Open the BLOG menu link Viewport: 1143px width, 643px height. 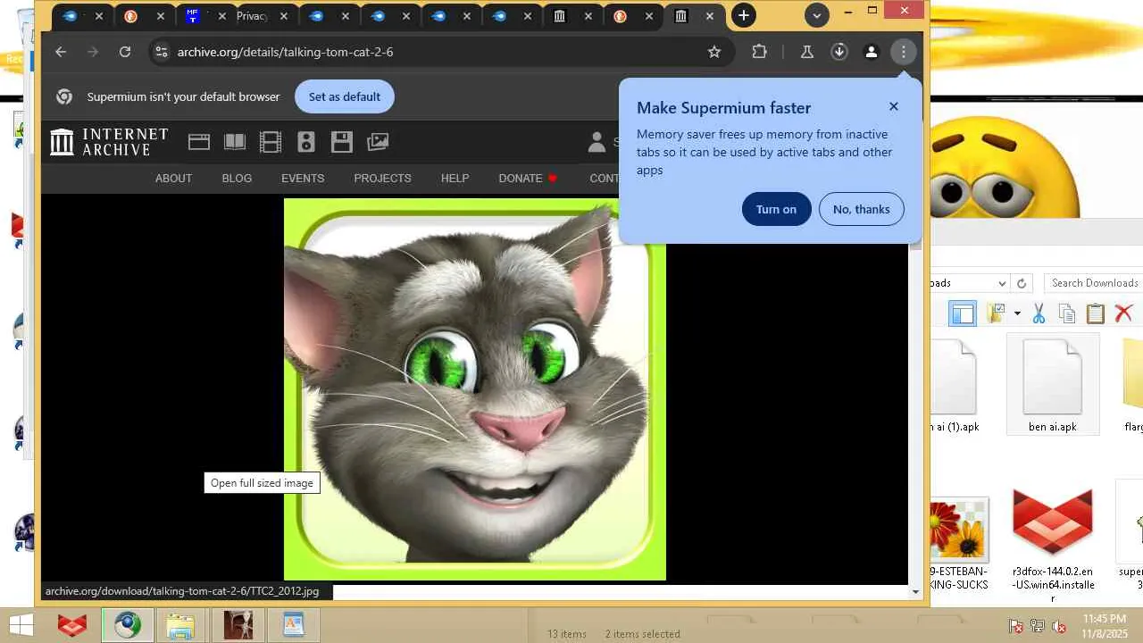(237, 178)
